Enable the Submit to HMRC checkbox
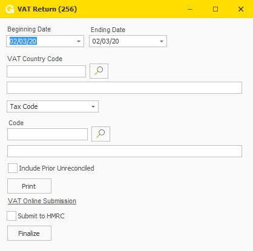Viewport: 253px width, 251px height. click(11, 216)
